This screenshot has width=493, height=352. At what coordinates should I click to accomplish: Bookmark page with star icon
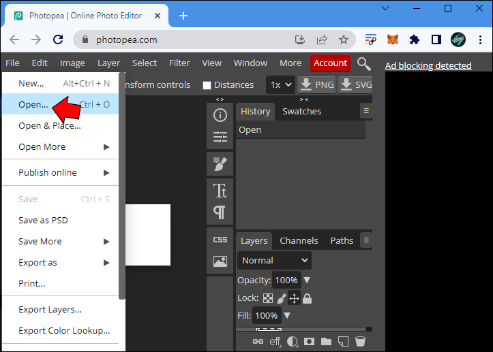tap(344, 40)
